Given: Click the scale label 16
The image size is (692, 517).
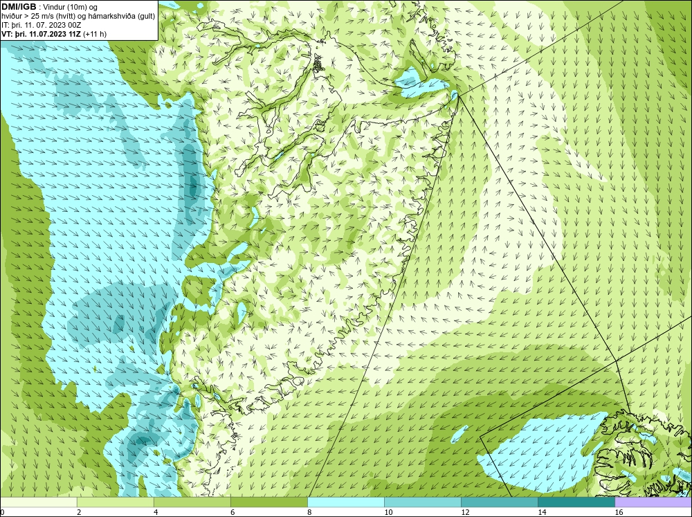Looking at the screenshot, I should (x=619, y=512).
